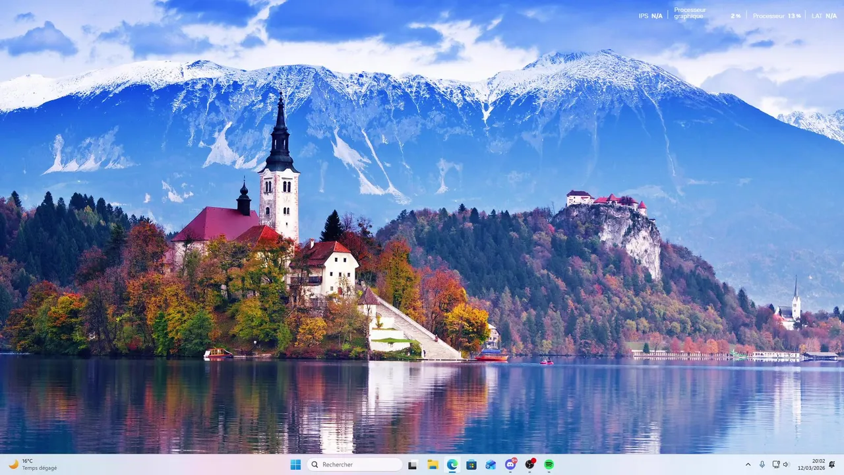Click the Processeur 13 % overlay readout
This screenshot has height=475, width=844.
click(x=777, y=16)
